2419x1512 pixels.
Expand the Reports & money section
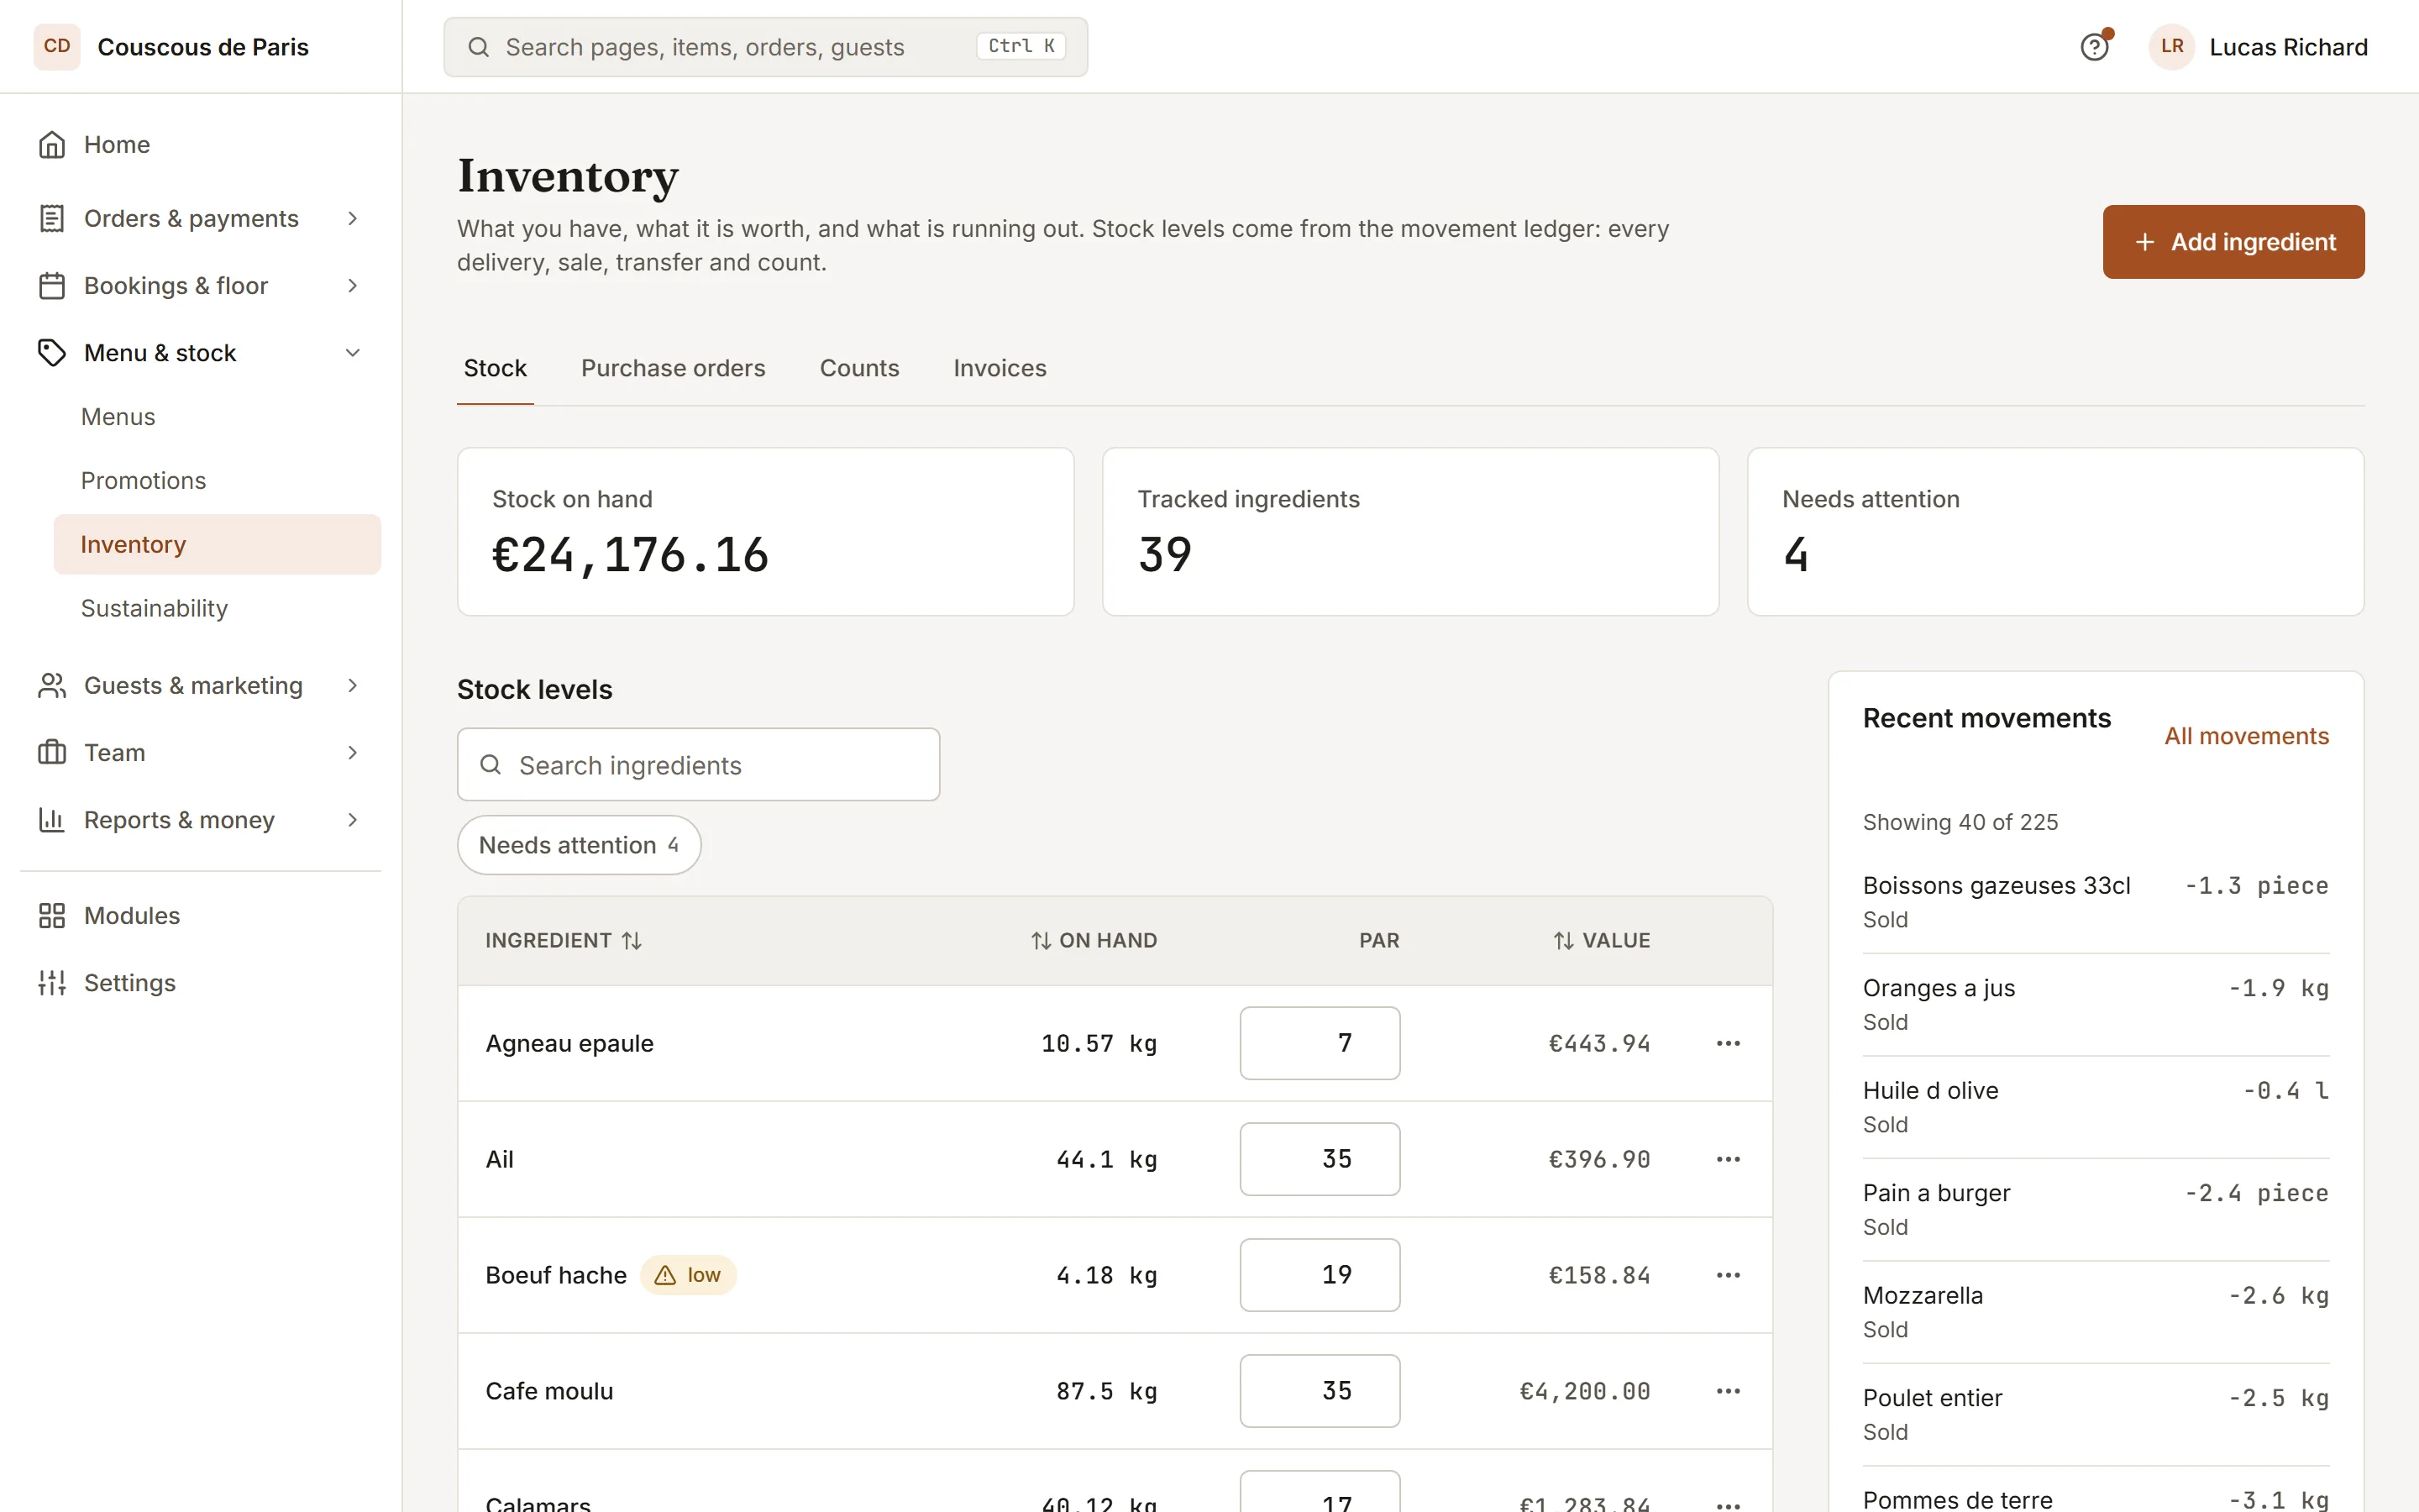click(200, 820)
